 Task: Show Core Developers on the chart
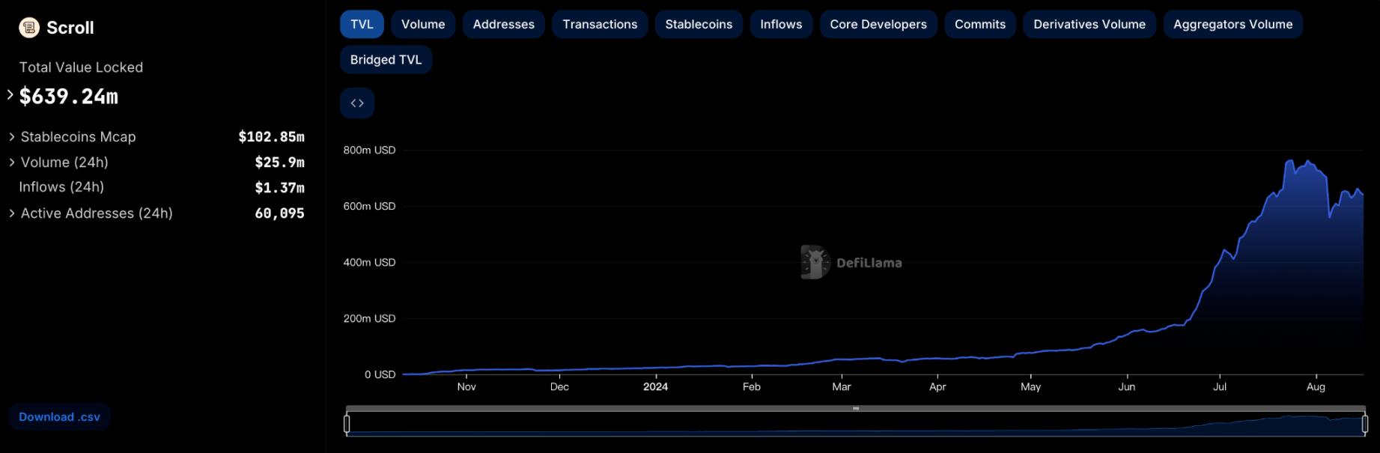(x=878, y=25)
